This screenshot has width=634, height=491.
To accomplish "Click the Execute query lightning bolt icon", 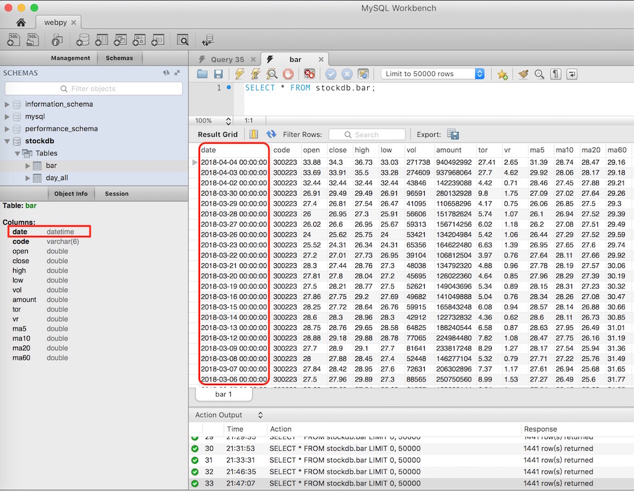I will tap(239, 74).
